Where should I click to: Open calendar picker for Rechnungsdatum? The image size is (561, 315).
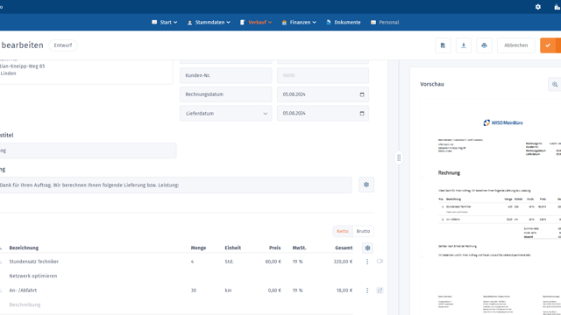click(362, 94)
